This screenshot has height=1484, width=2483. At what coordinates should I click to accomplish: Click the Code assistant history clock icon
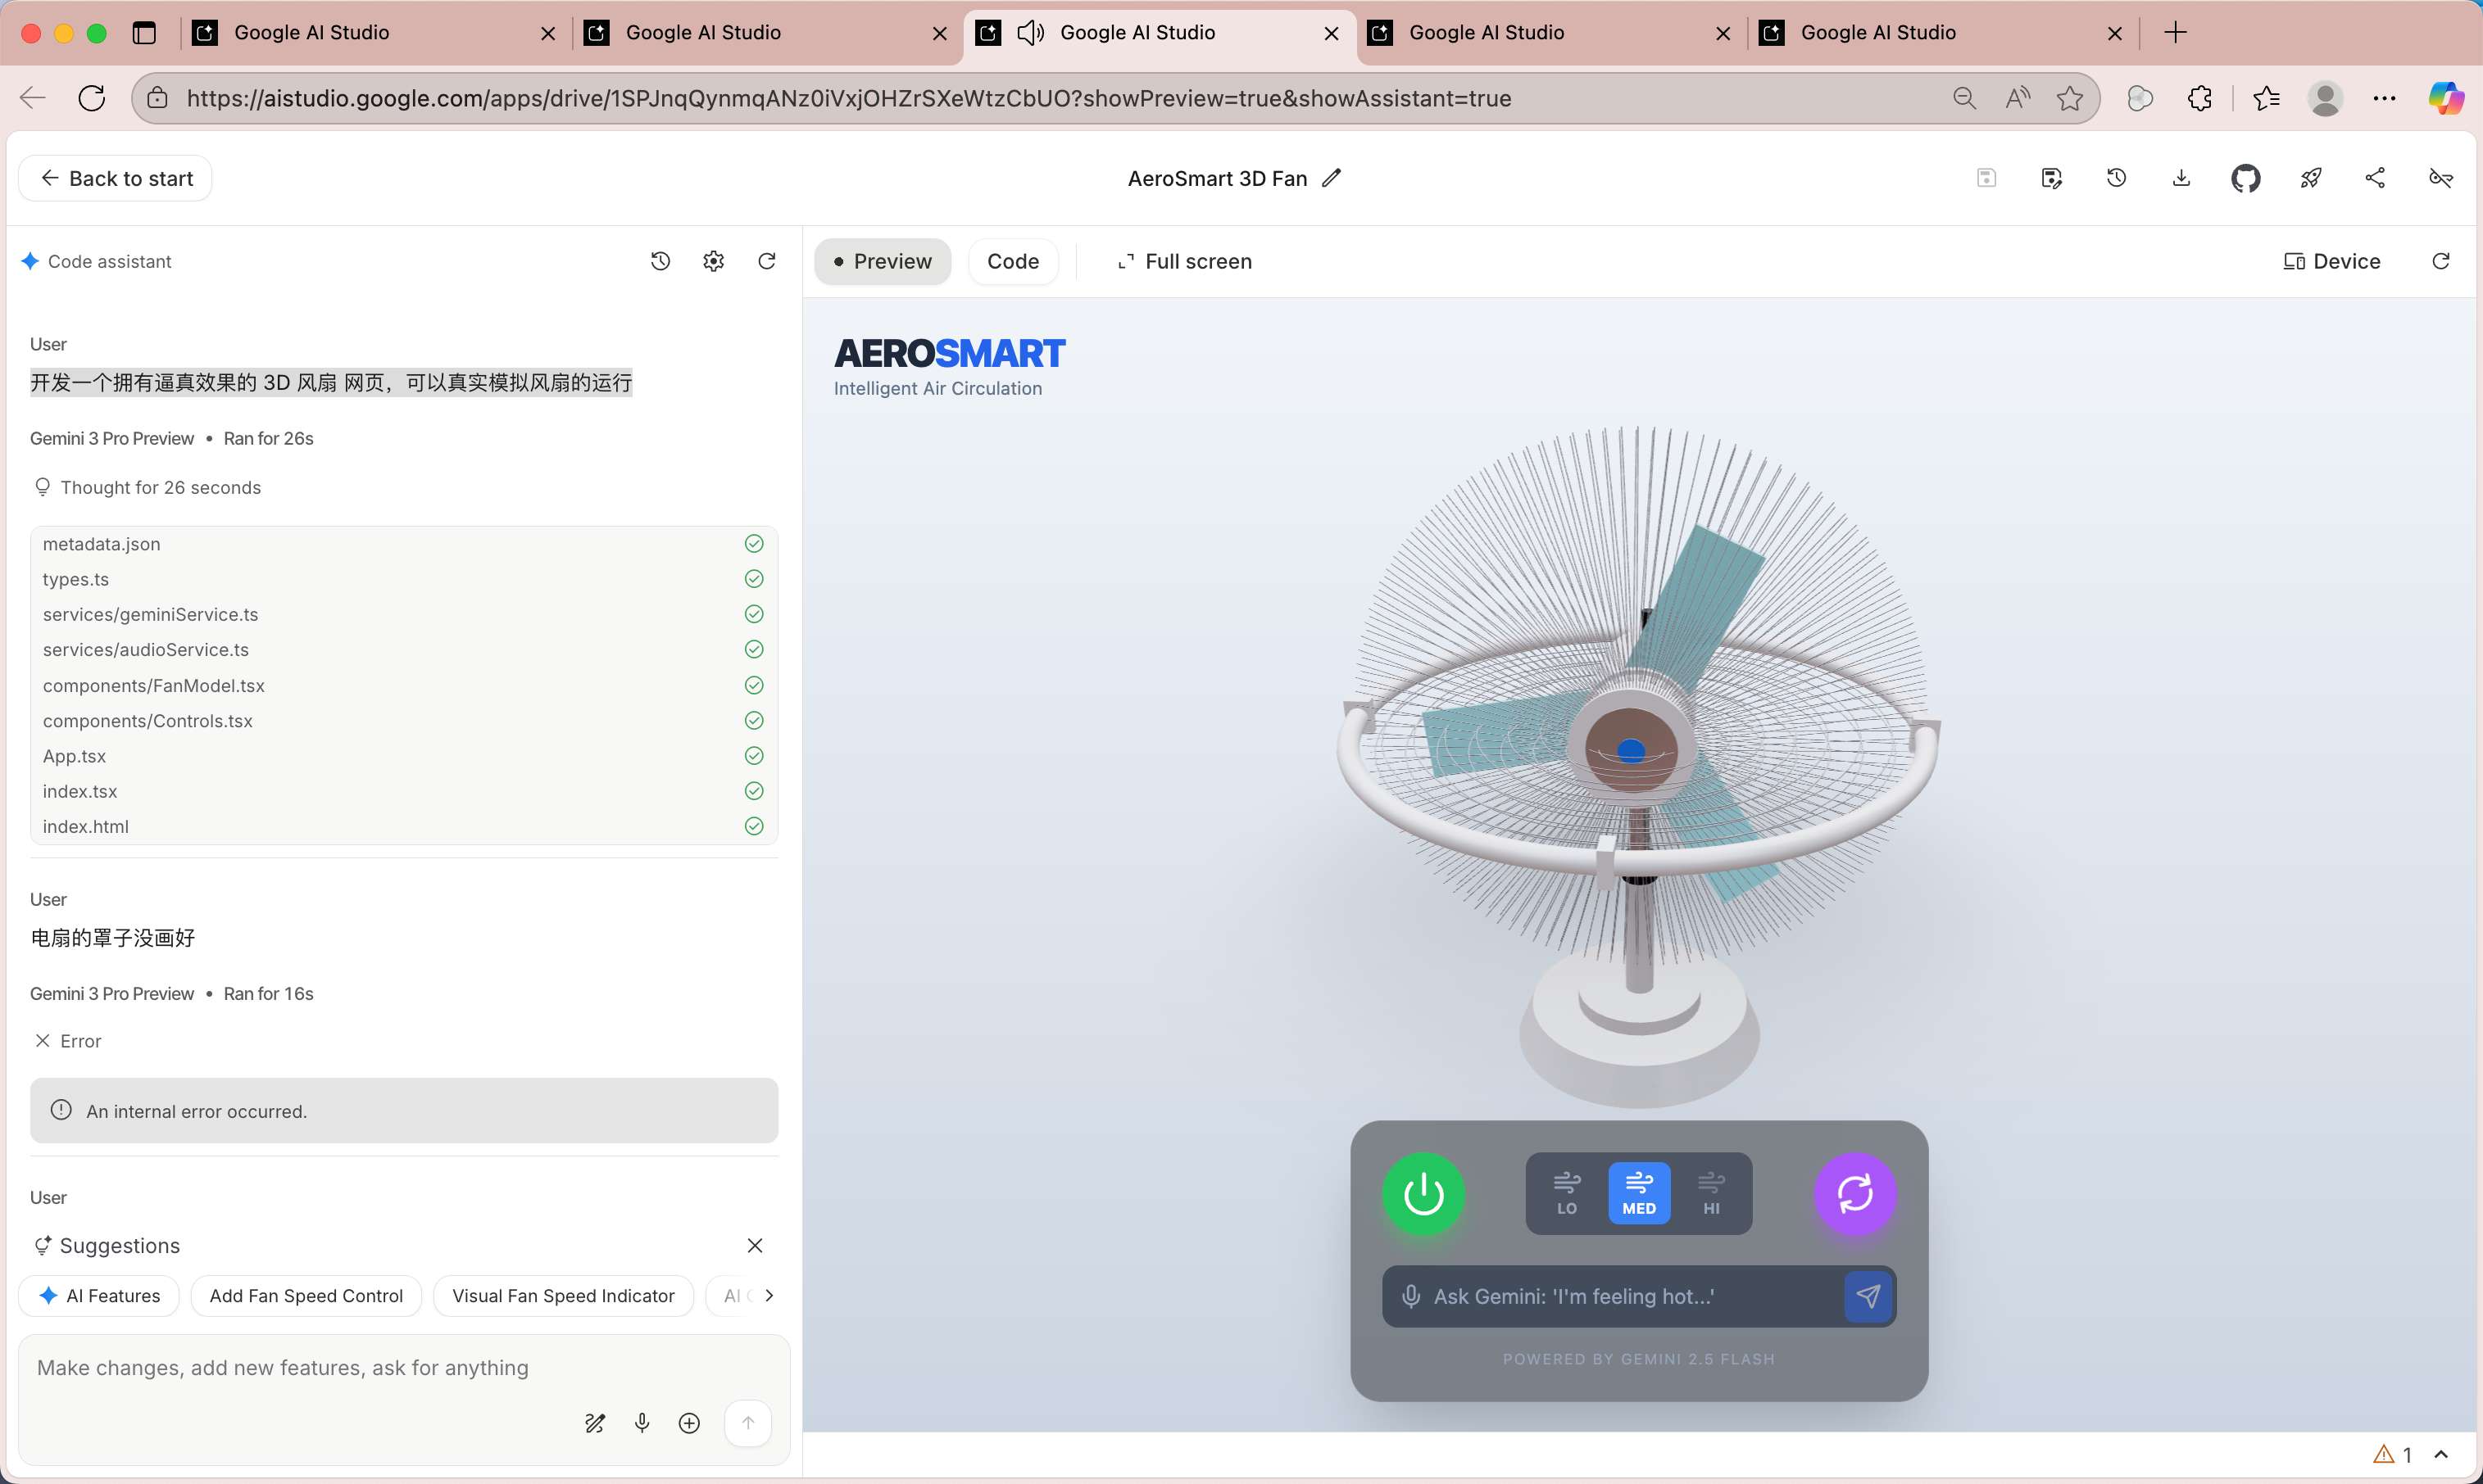pyautogui.click(x=660, y=261)
